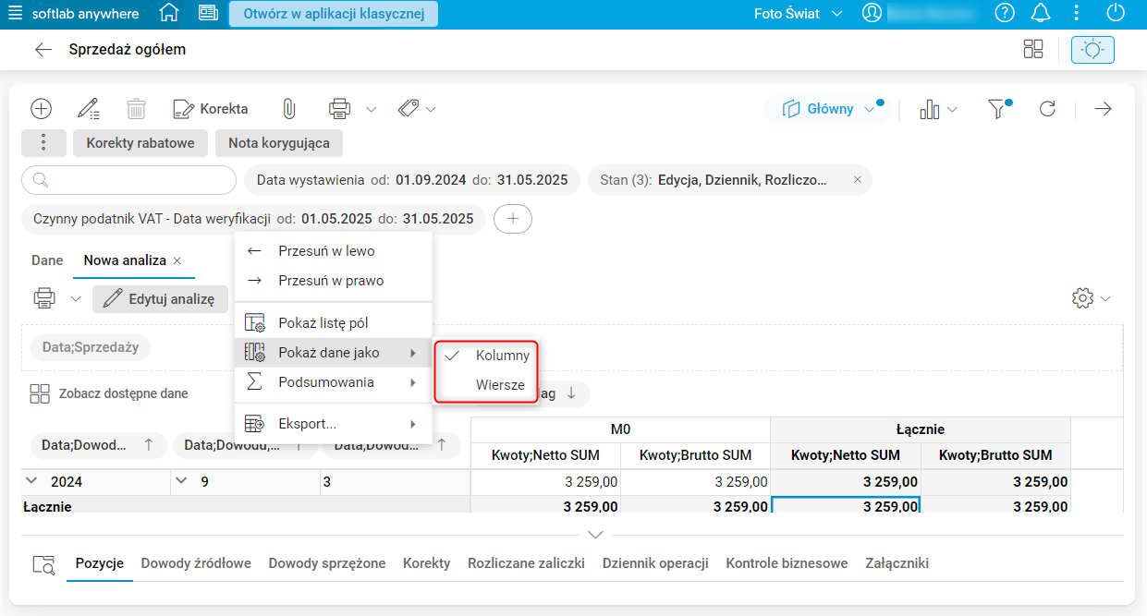Click the paperclip attachments icon
The height and width of the screenshot is (616, 1147).
(288, 109)
